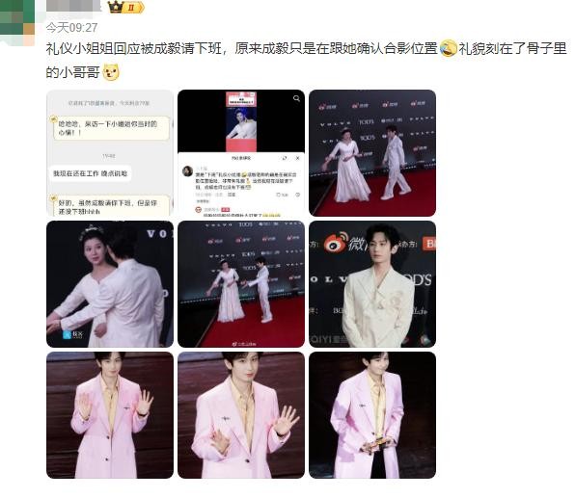575x498 pixels.
Task: Open the pink suit both hands waving photo
Action: pyautogui.click(x=110, y=415)
